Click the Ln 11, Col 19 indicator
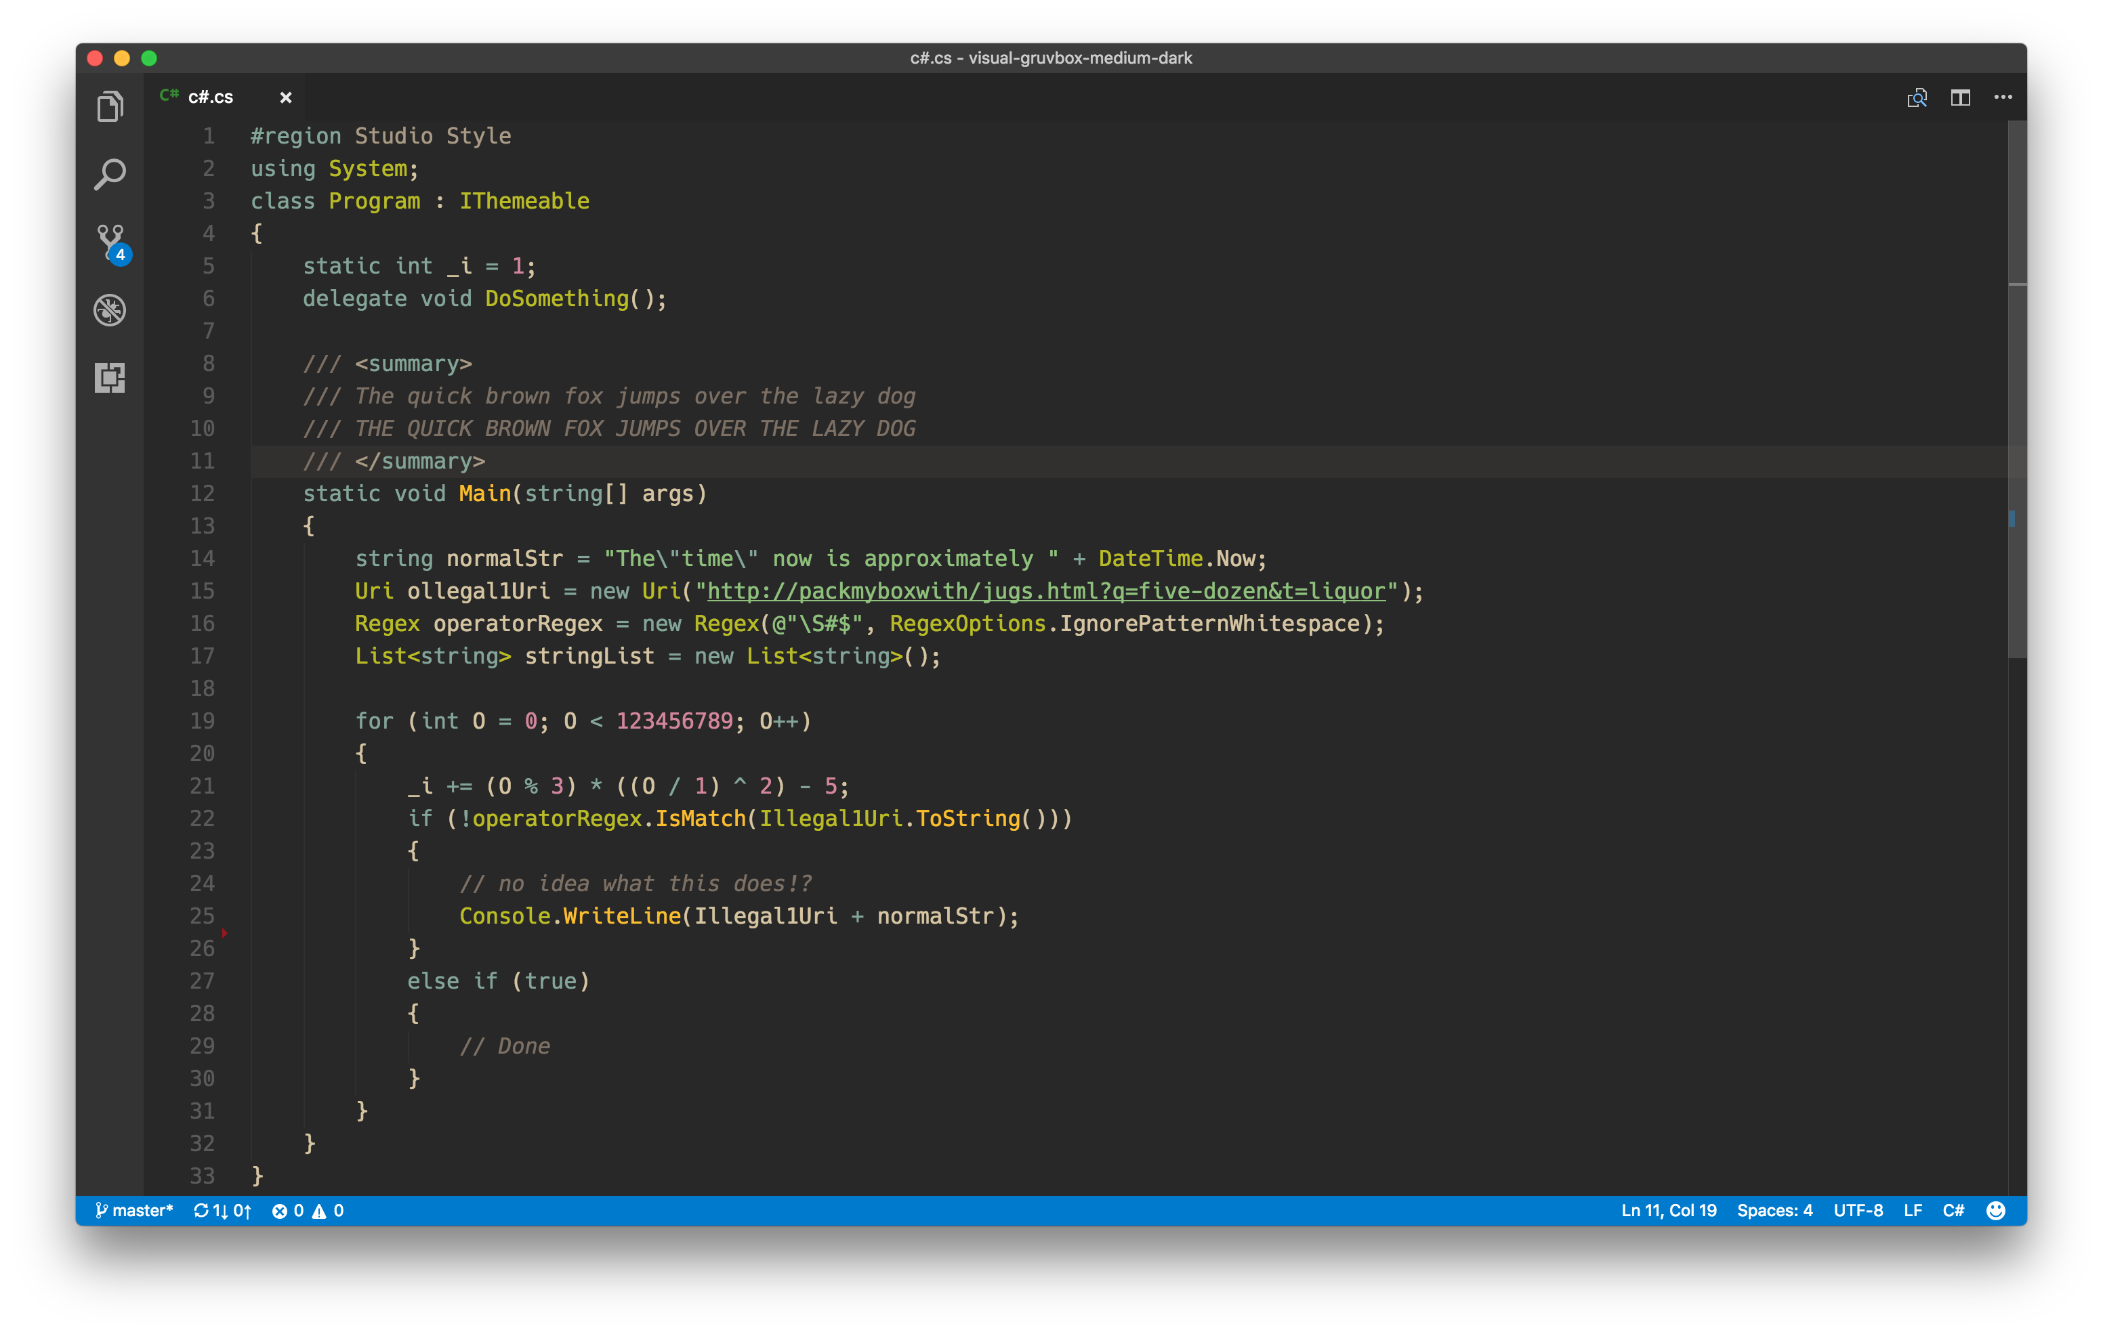Screen dimensions: 2103x1334 1668,1210
